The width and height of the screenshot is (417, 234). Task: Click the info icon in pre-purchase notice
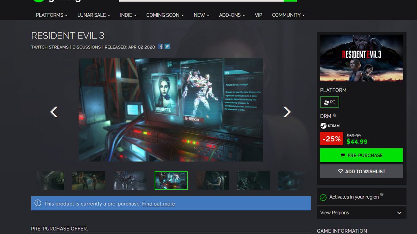tap(38, 203)
